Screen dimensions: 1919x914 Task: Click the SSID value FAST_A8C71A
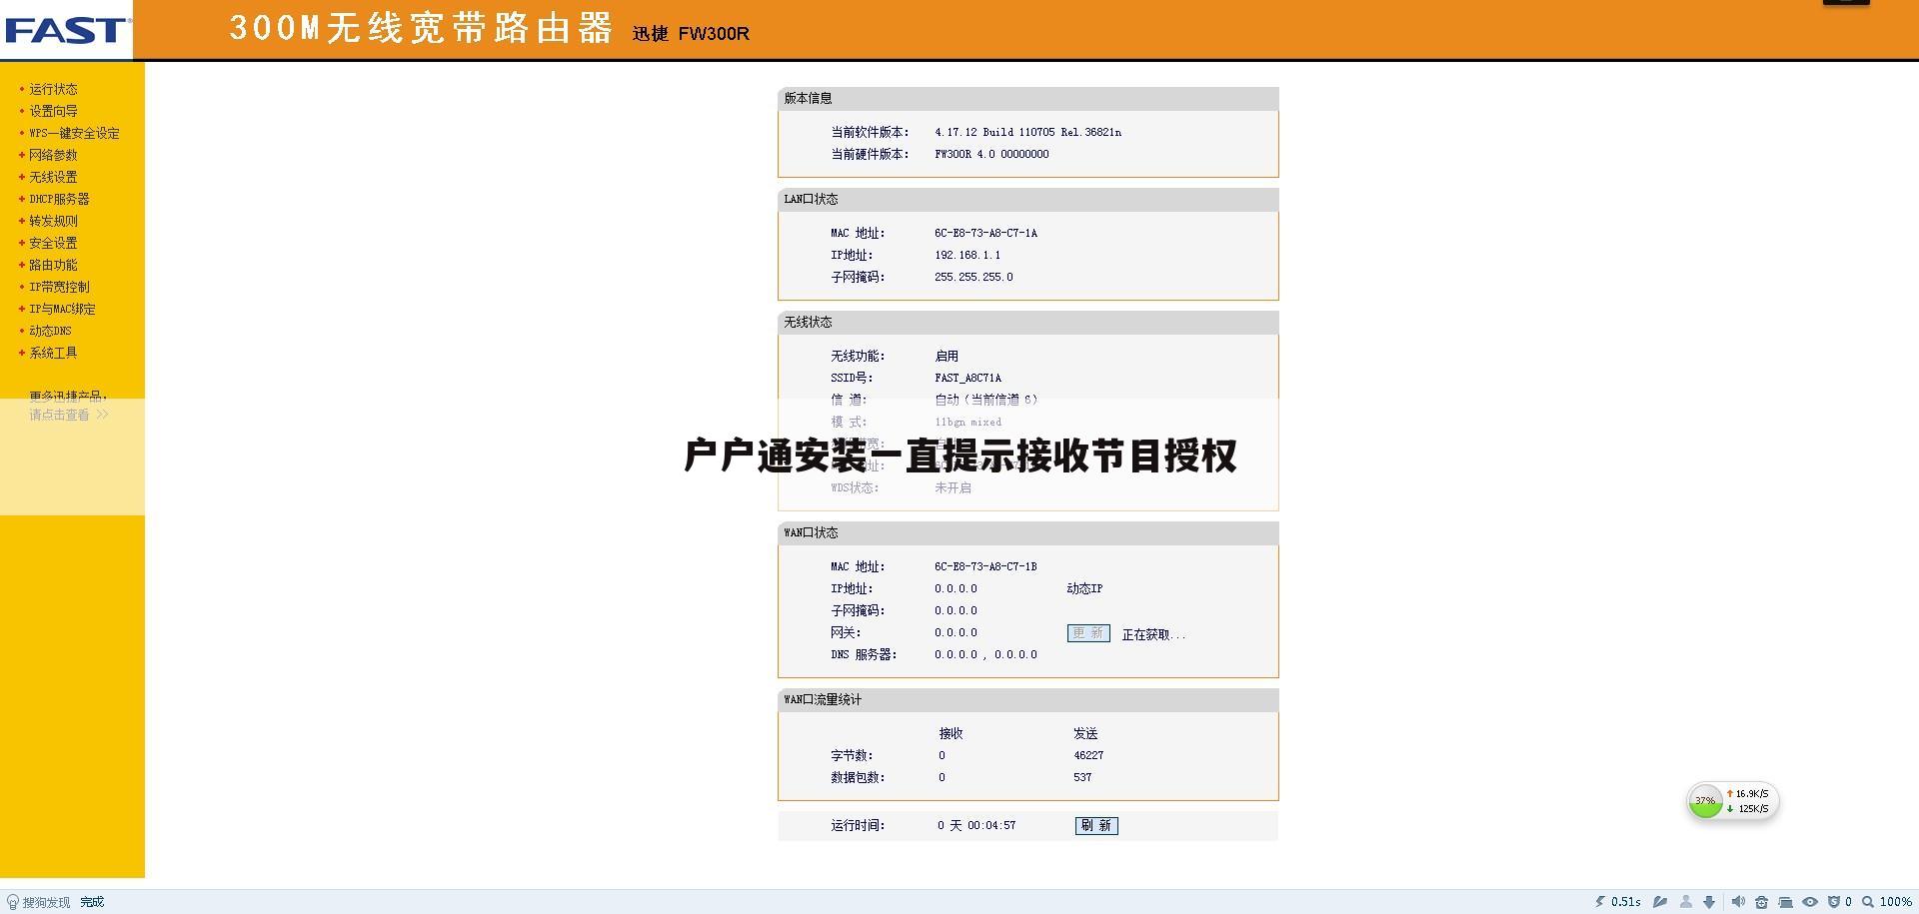click(x=967, y=378)
